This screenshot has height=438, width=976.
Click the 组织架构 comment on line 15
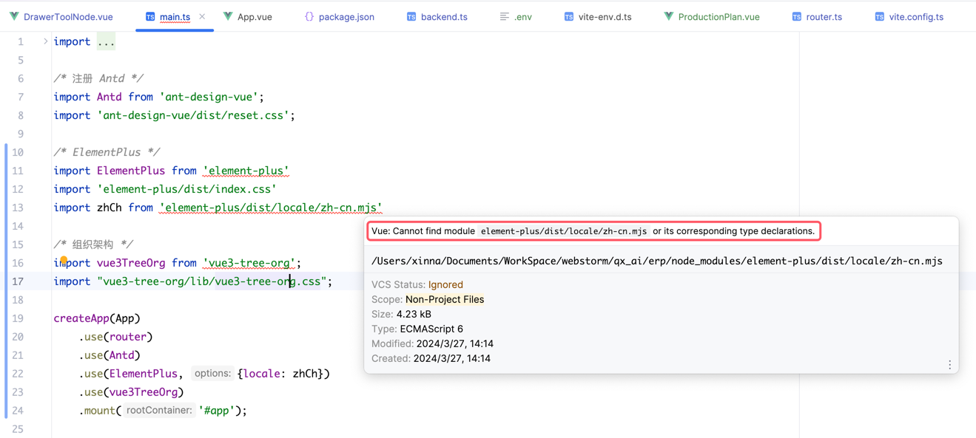coord(93,244)
